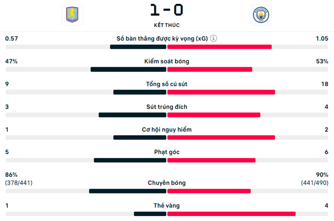
Task: Click the Manchester City club crest
Action: tap(260, 15)
